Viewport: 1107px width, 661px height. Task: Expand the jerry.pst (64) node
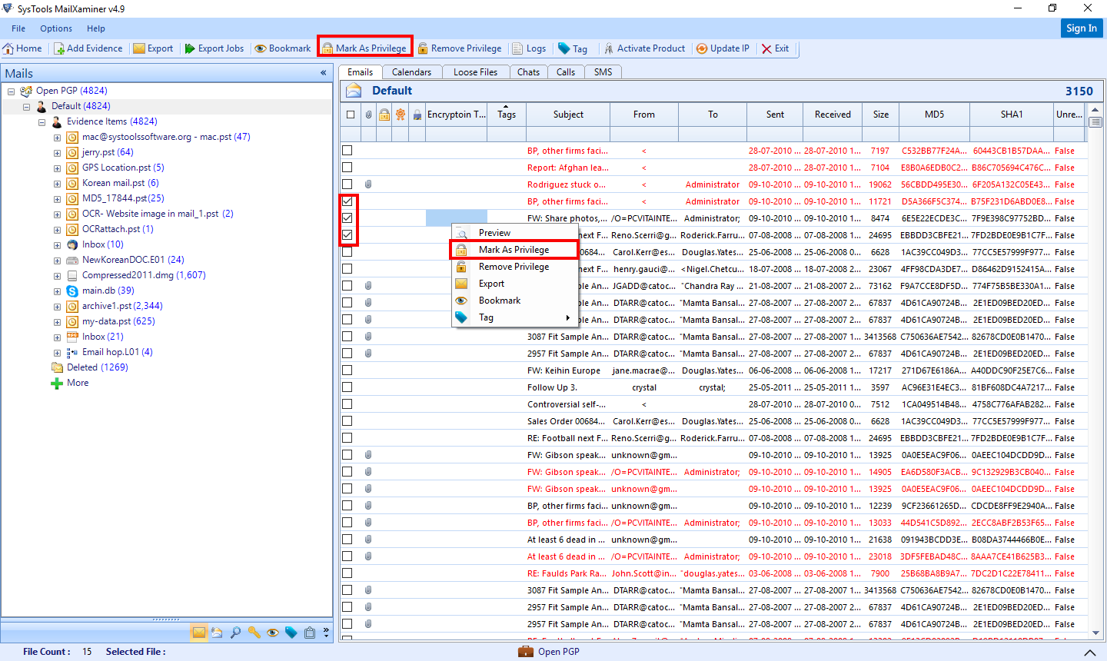[x=57, y=152]
